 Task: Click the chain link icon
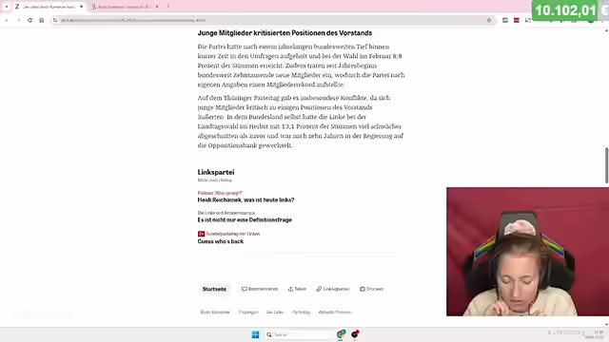(x=319, y=289)
